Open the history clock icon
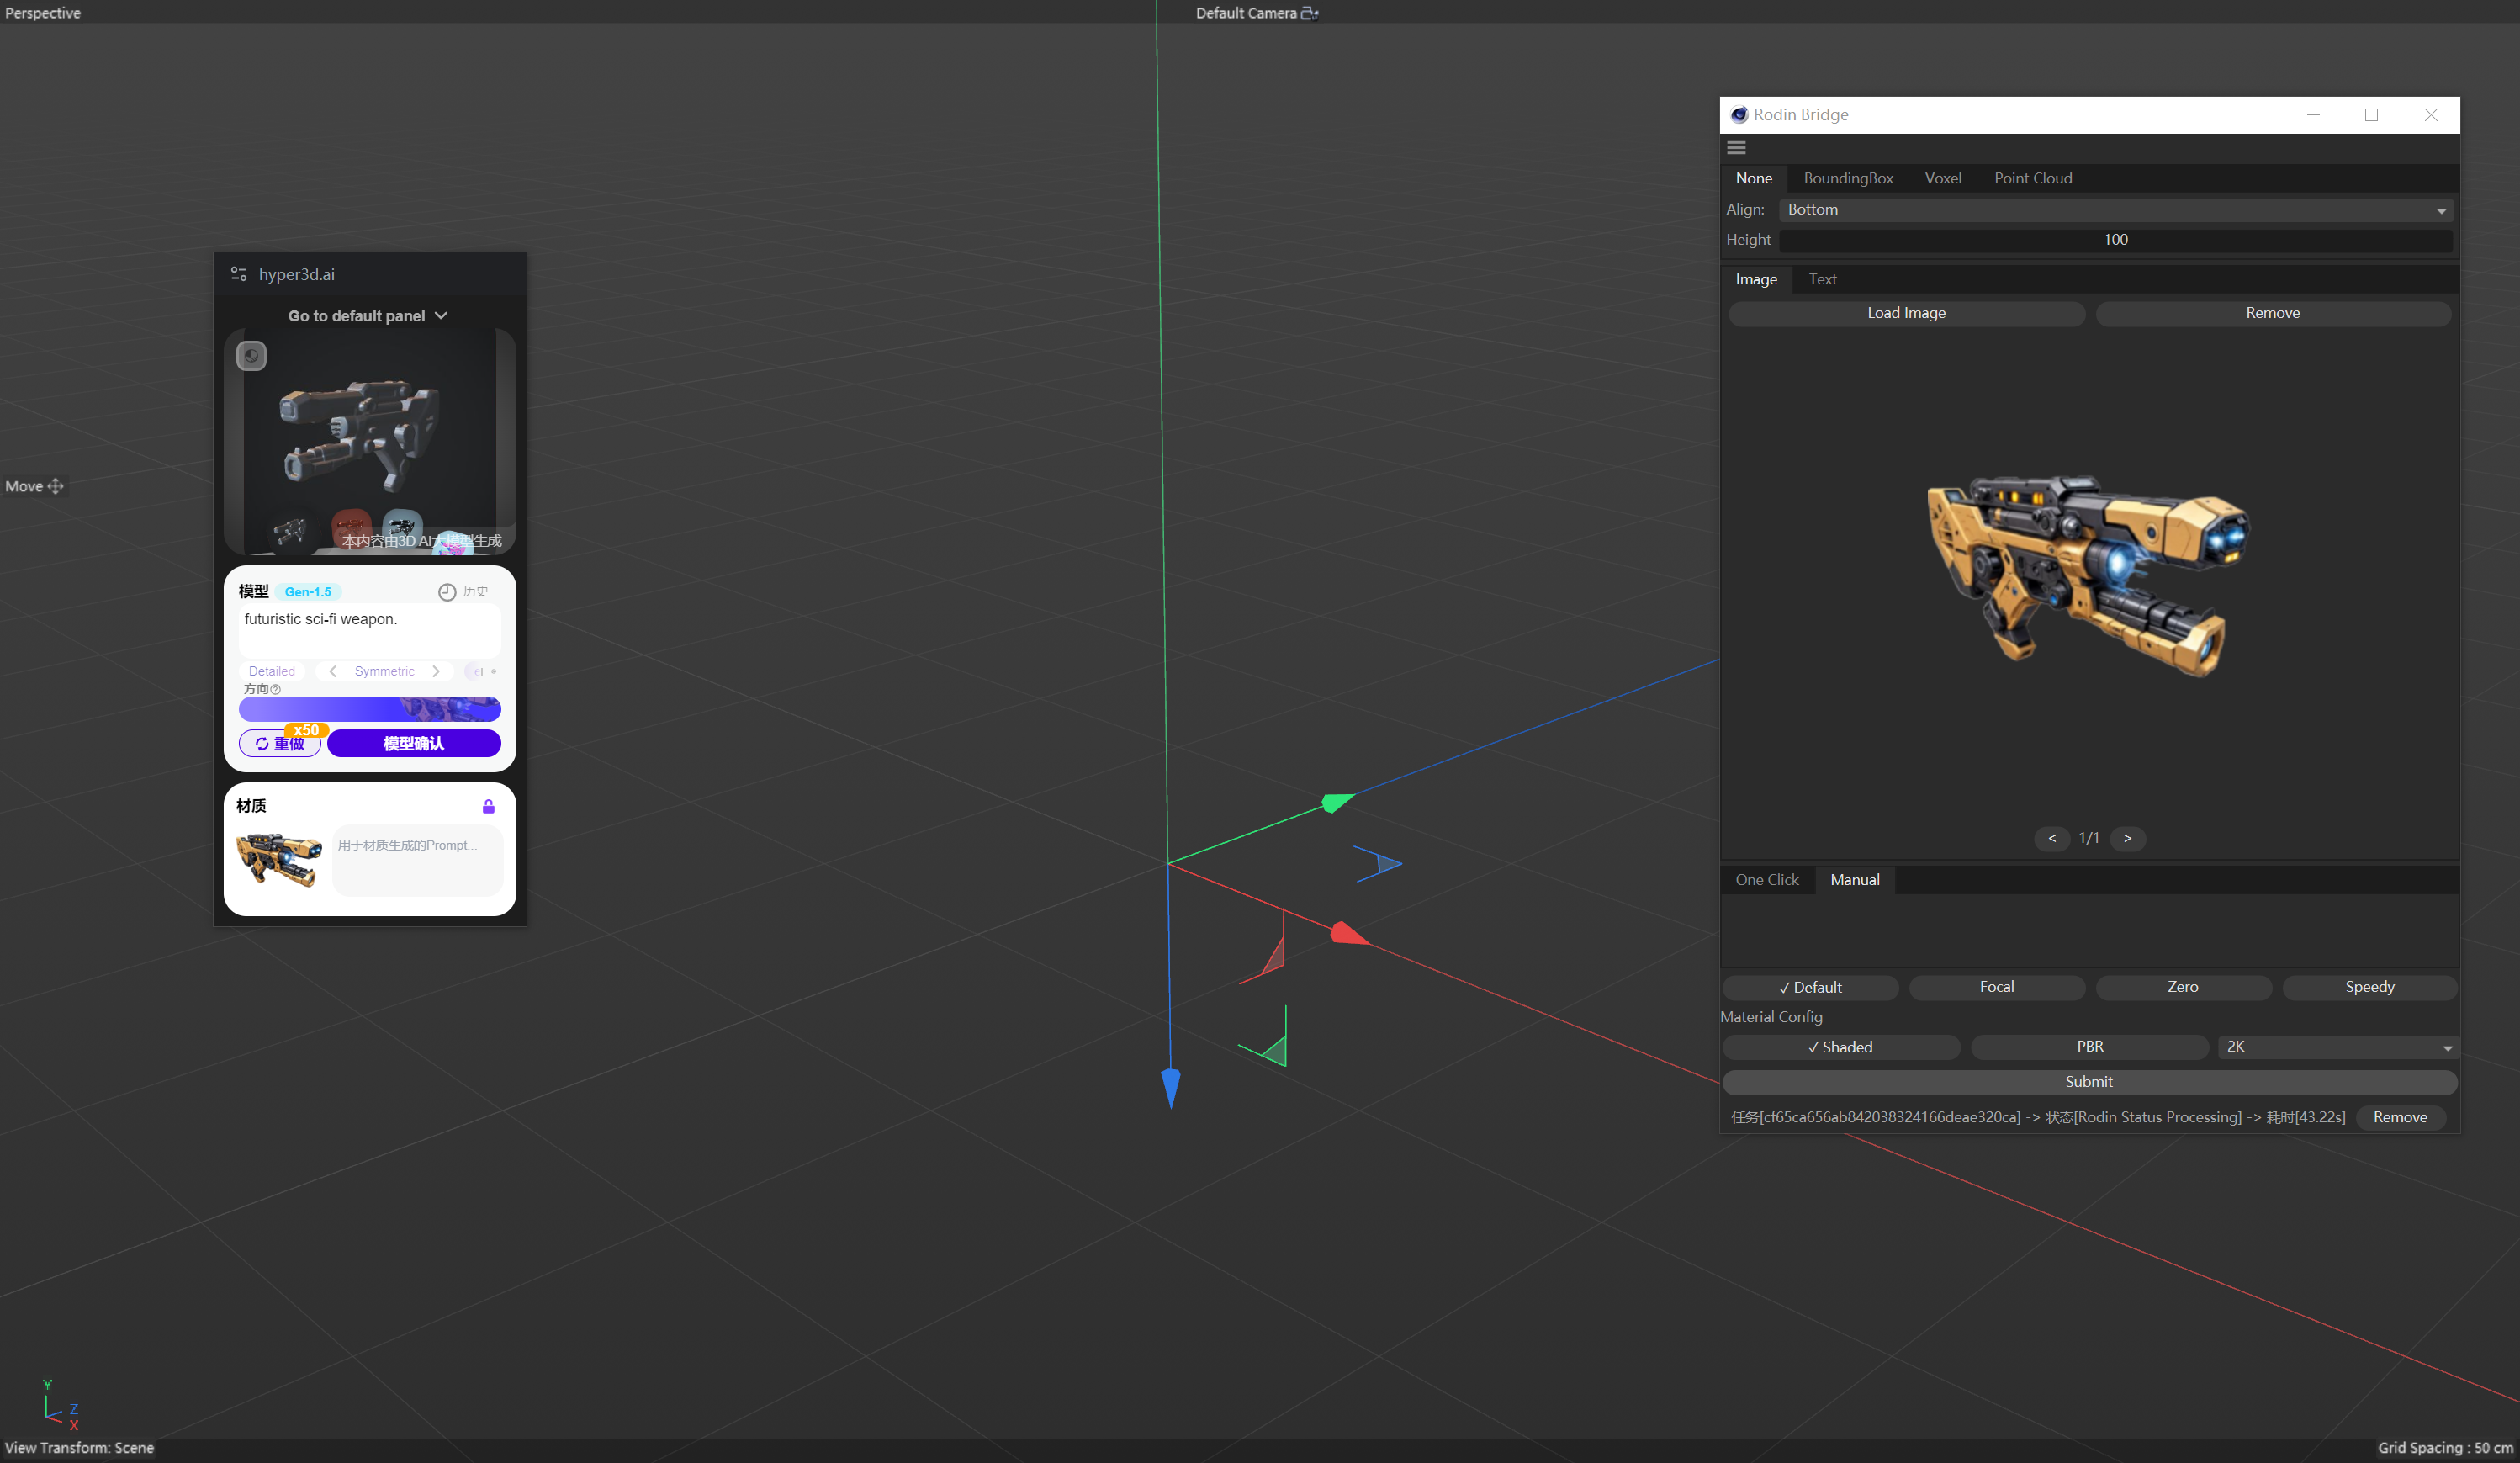Screen dimensions: 2520x1463 click(x=447, y=592)
